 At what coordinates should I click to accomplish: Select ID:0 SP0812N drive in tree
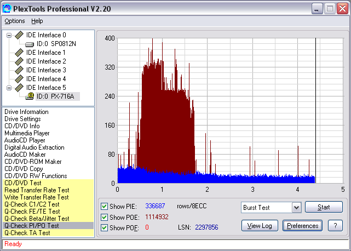(x=56, y=44)
